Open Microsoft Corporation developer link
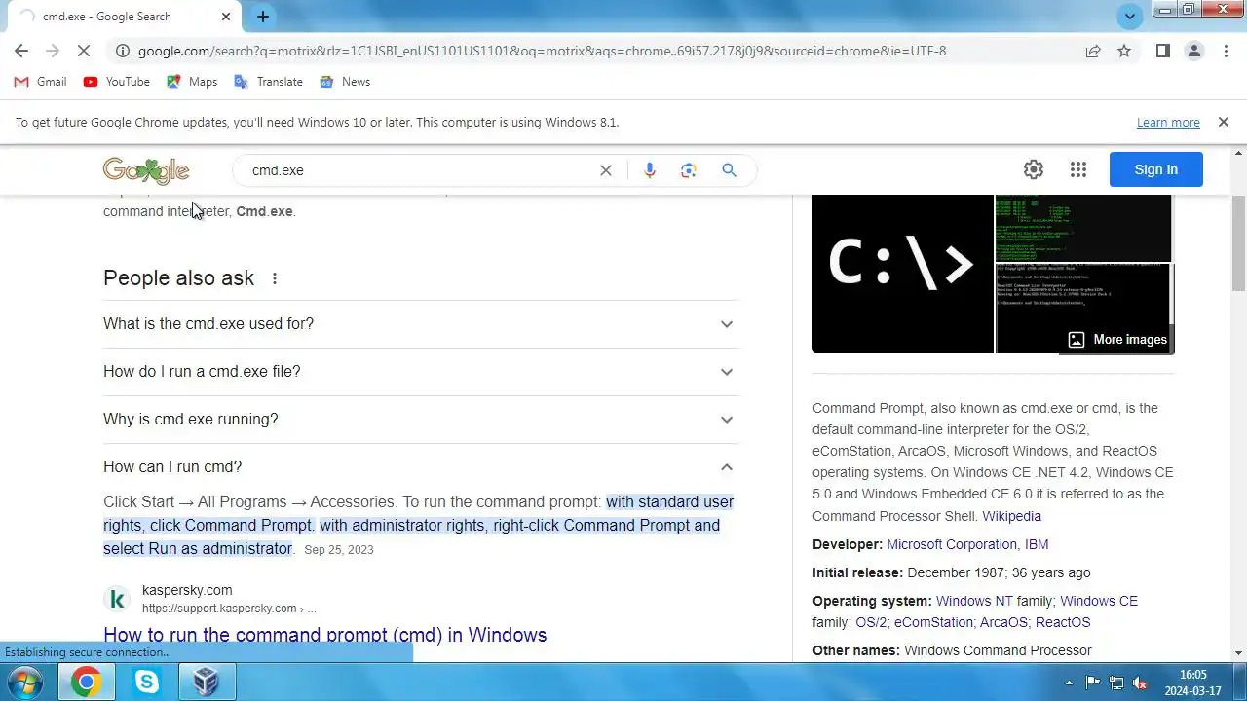The width and height of the screenshot is (1247, 701). pyautogui.click(x=952, y=544)
